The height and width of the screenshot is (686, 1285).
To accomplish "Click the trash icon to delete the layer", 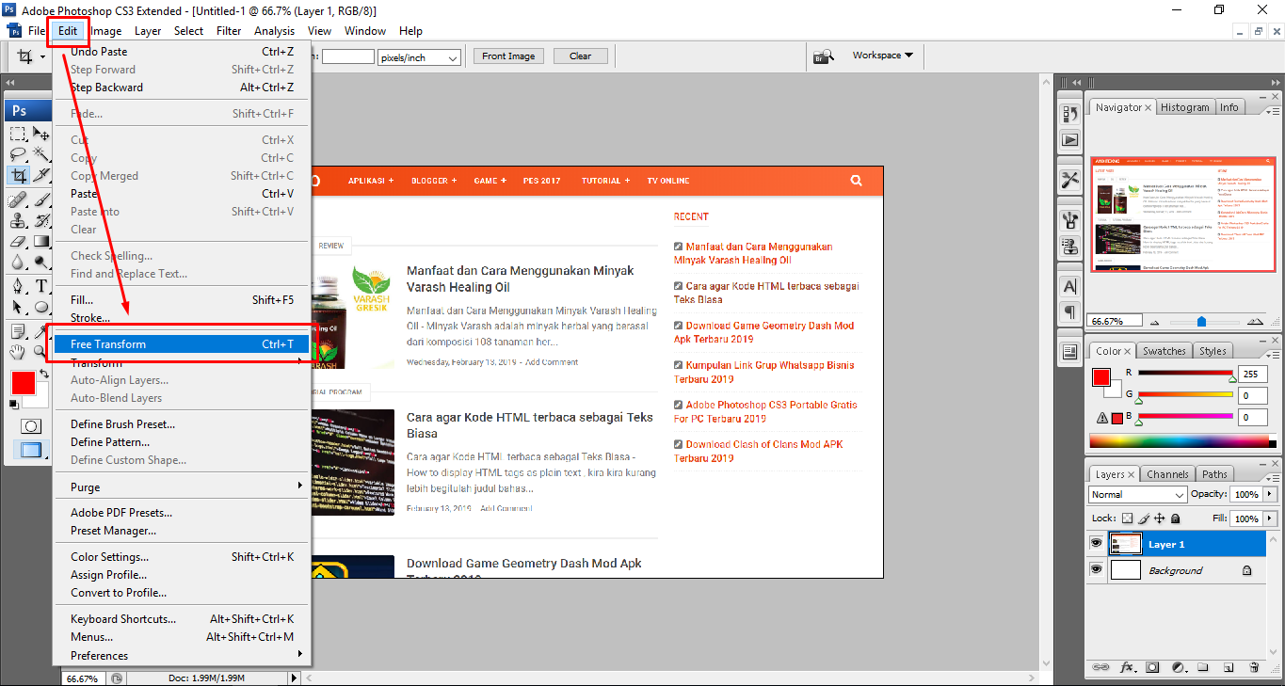I will pos(1253,667).
